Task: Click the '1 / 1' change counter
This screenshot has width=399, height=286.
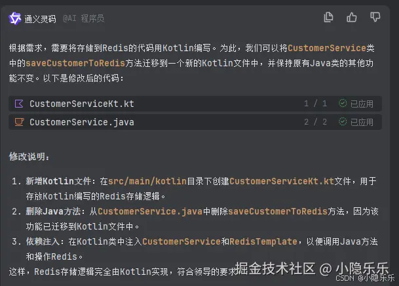Action: (316, 104)
